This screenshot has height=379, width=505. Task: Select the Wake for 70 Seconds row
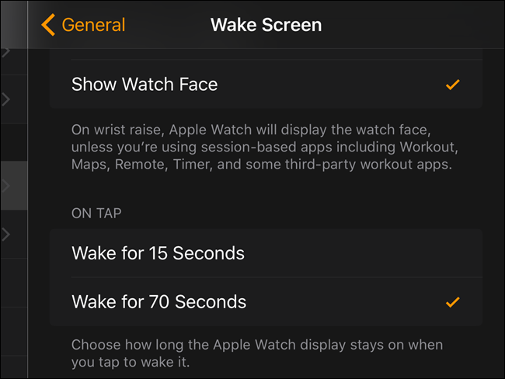pyautogui.click(x=266, y=301)
